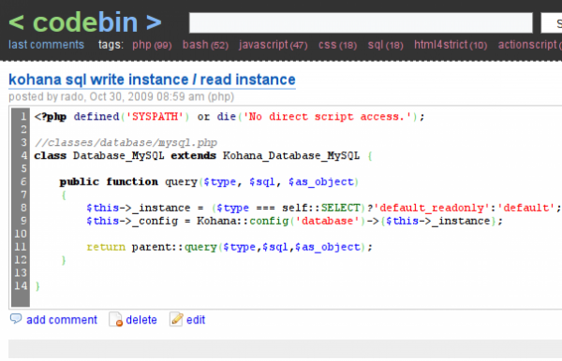
Task: Filter by html4strict (10) tag
Action: (451, 45)
